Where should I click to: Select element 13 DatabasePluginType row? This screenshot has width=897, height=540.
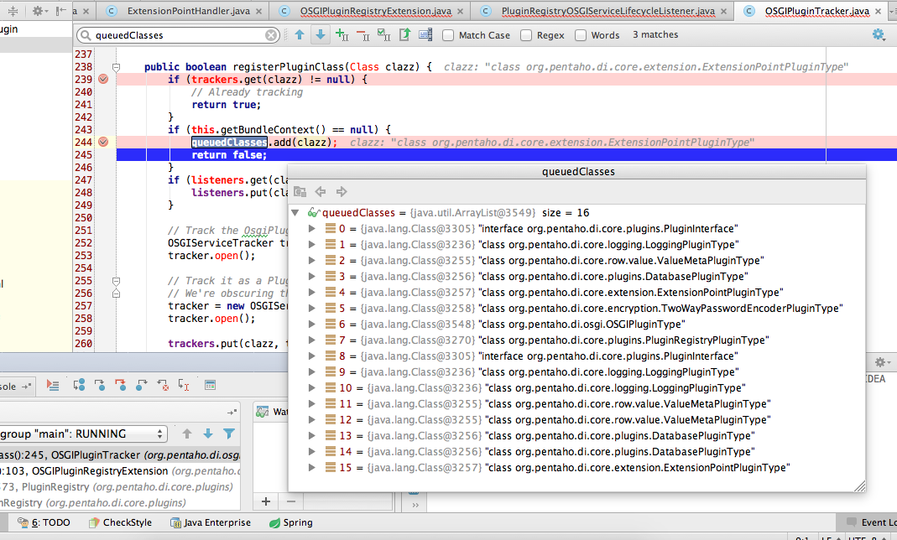pyautogui.click(x=576, y=436)
